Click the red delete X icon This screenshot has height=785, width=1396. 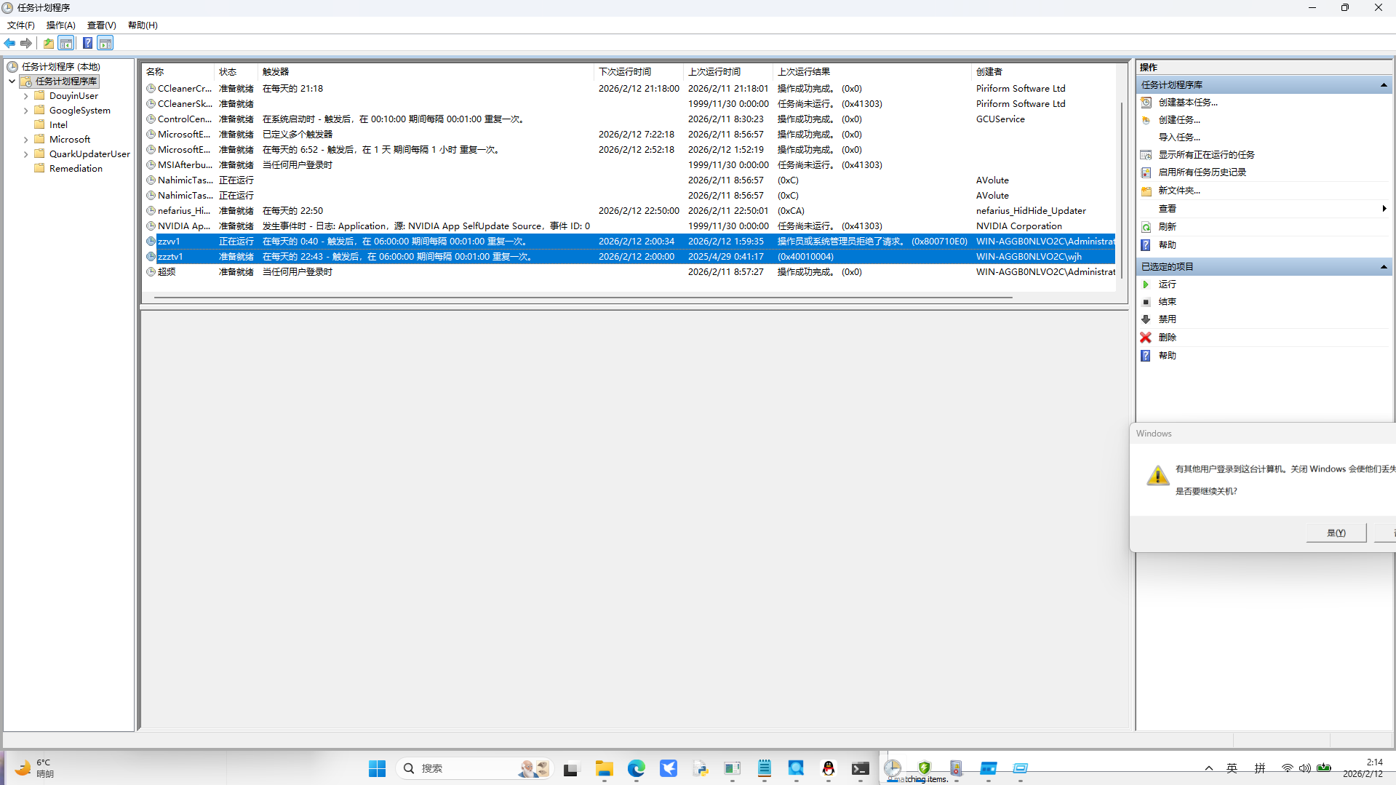coord(1146,338)
